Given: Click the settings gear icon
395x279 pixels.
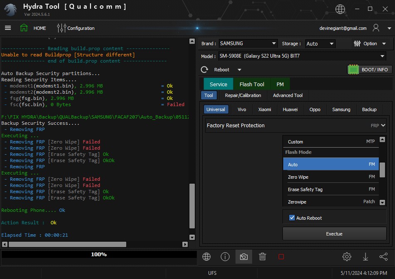Looking at the screenshot, I should click(x=347, y=257).
